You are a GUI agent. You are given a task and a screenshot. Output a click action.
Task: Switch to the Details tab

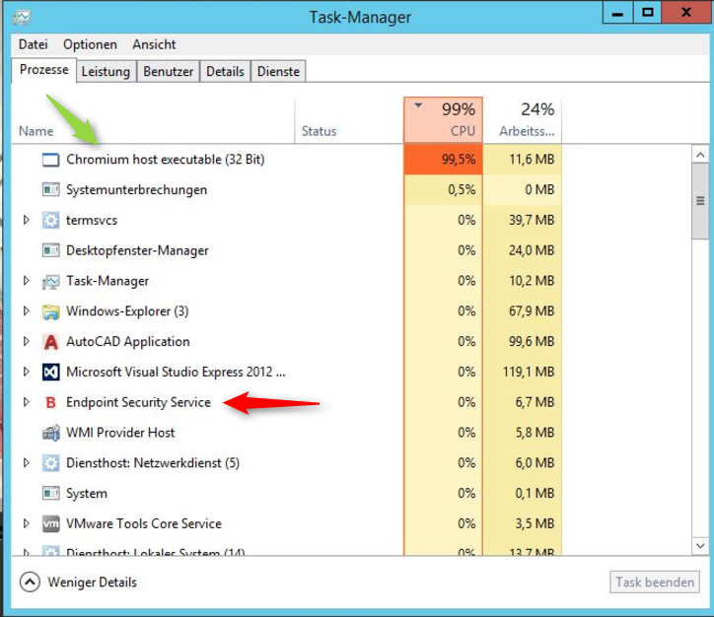tap(225, 71)
